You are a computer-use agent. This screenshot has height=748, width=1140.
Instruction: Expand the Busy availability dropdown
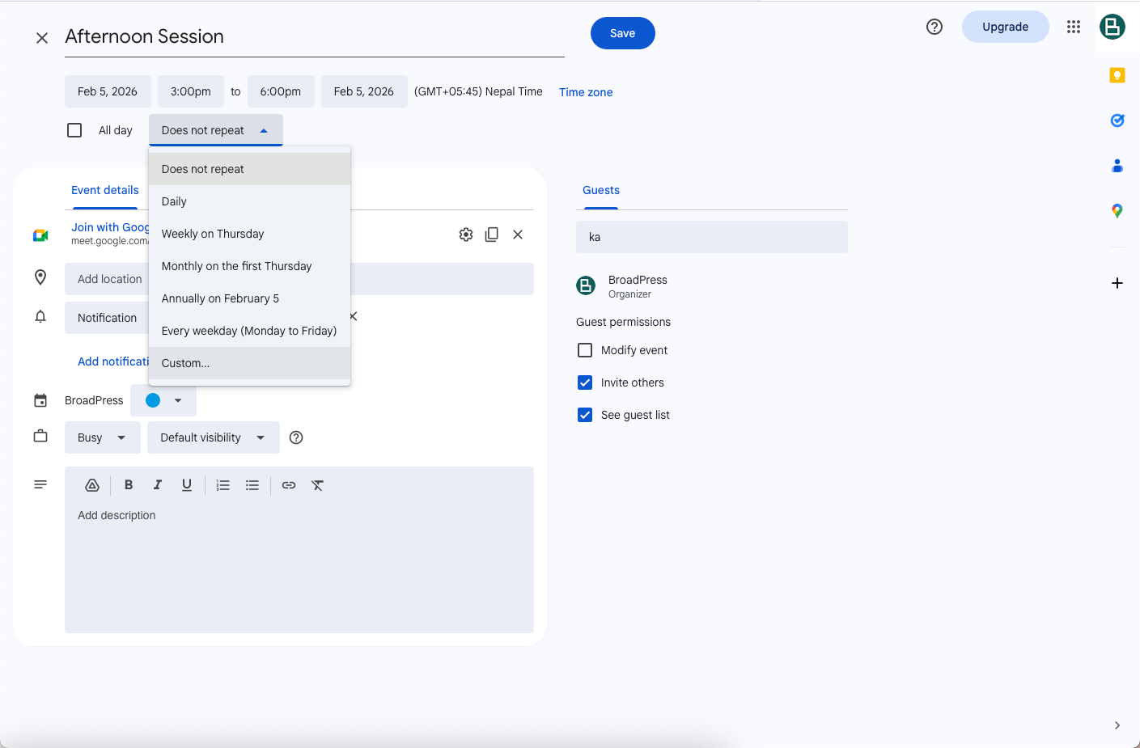click(x=102, y=437)
